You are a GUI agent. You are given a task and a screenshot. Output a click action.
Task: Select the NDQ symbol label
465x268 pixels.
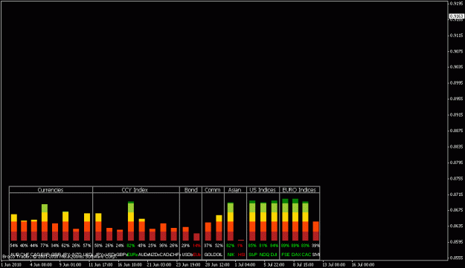(x=264, y=255)
